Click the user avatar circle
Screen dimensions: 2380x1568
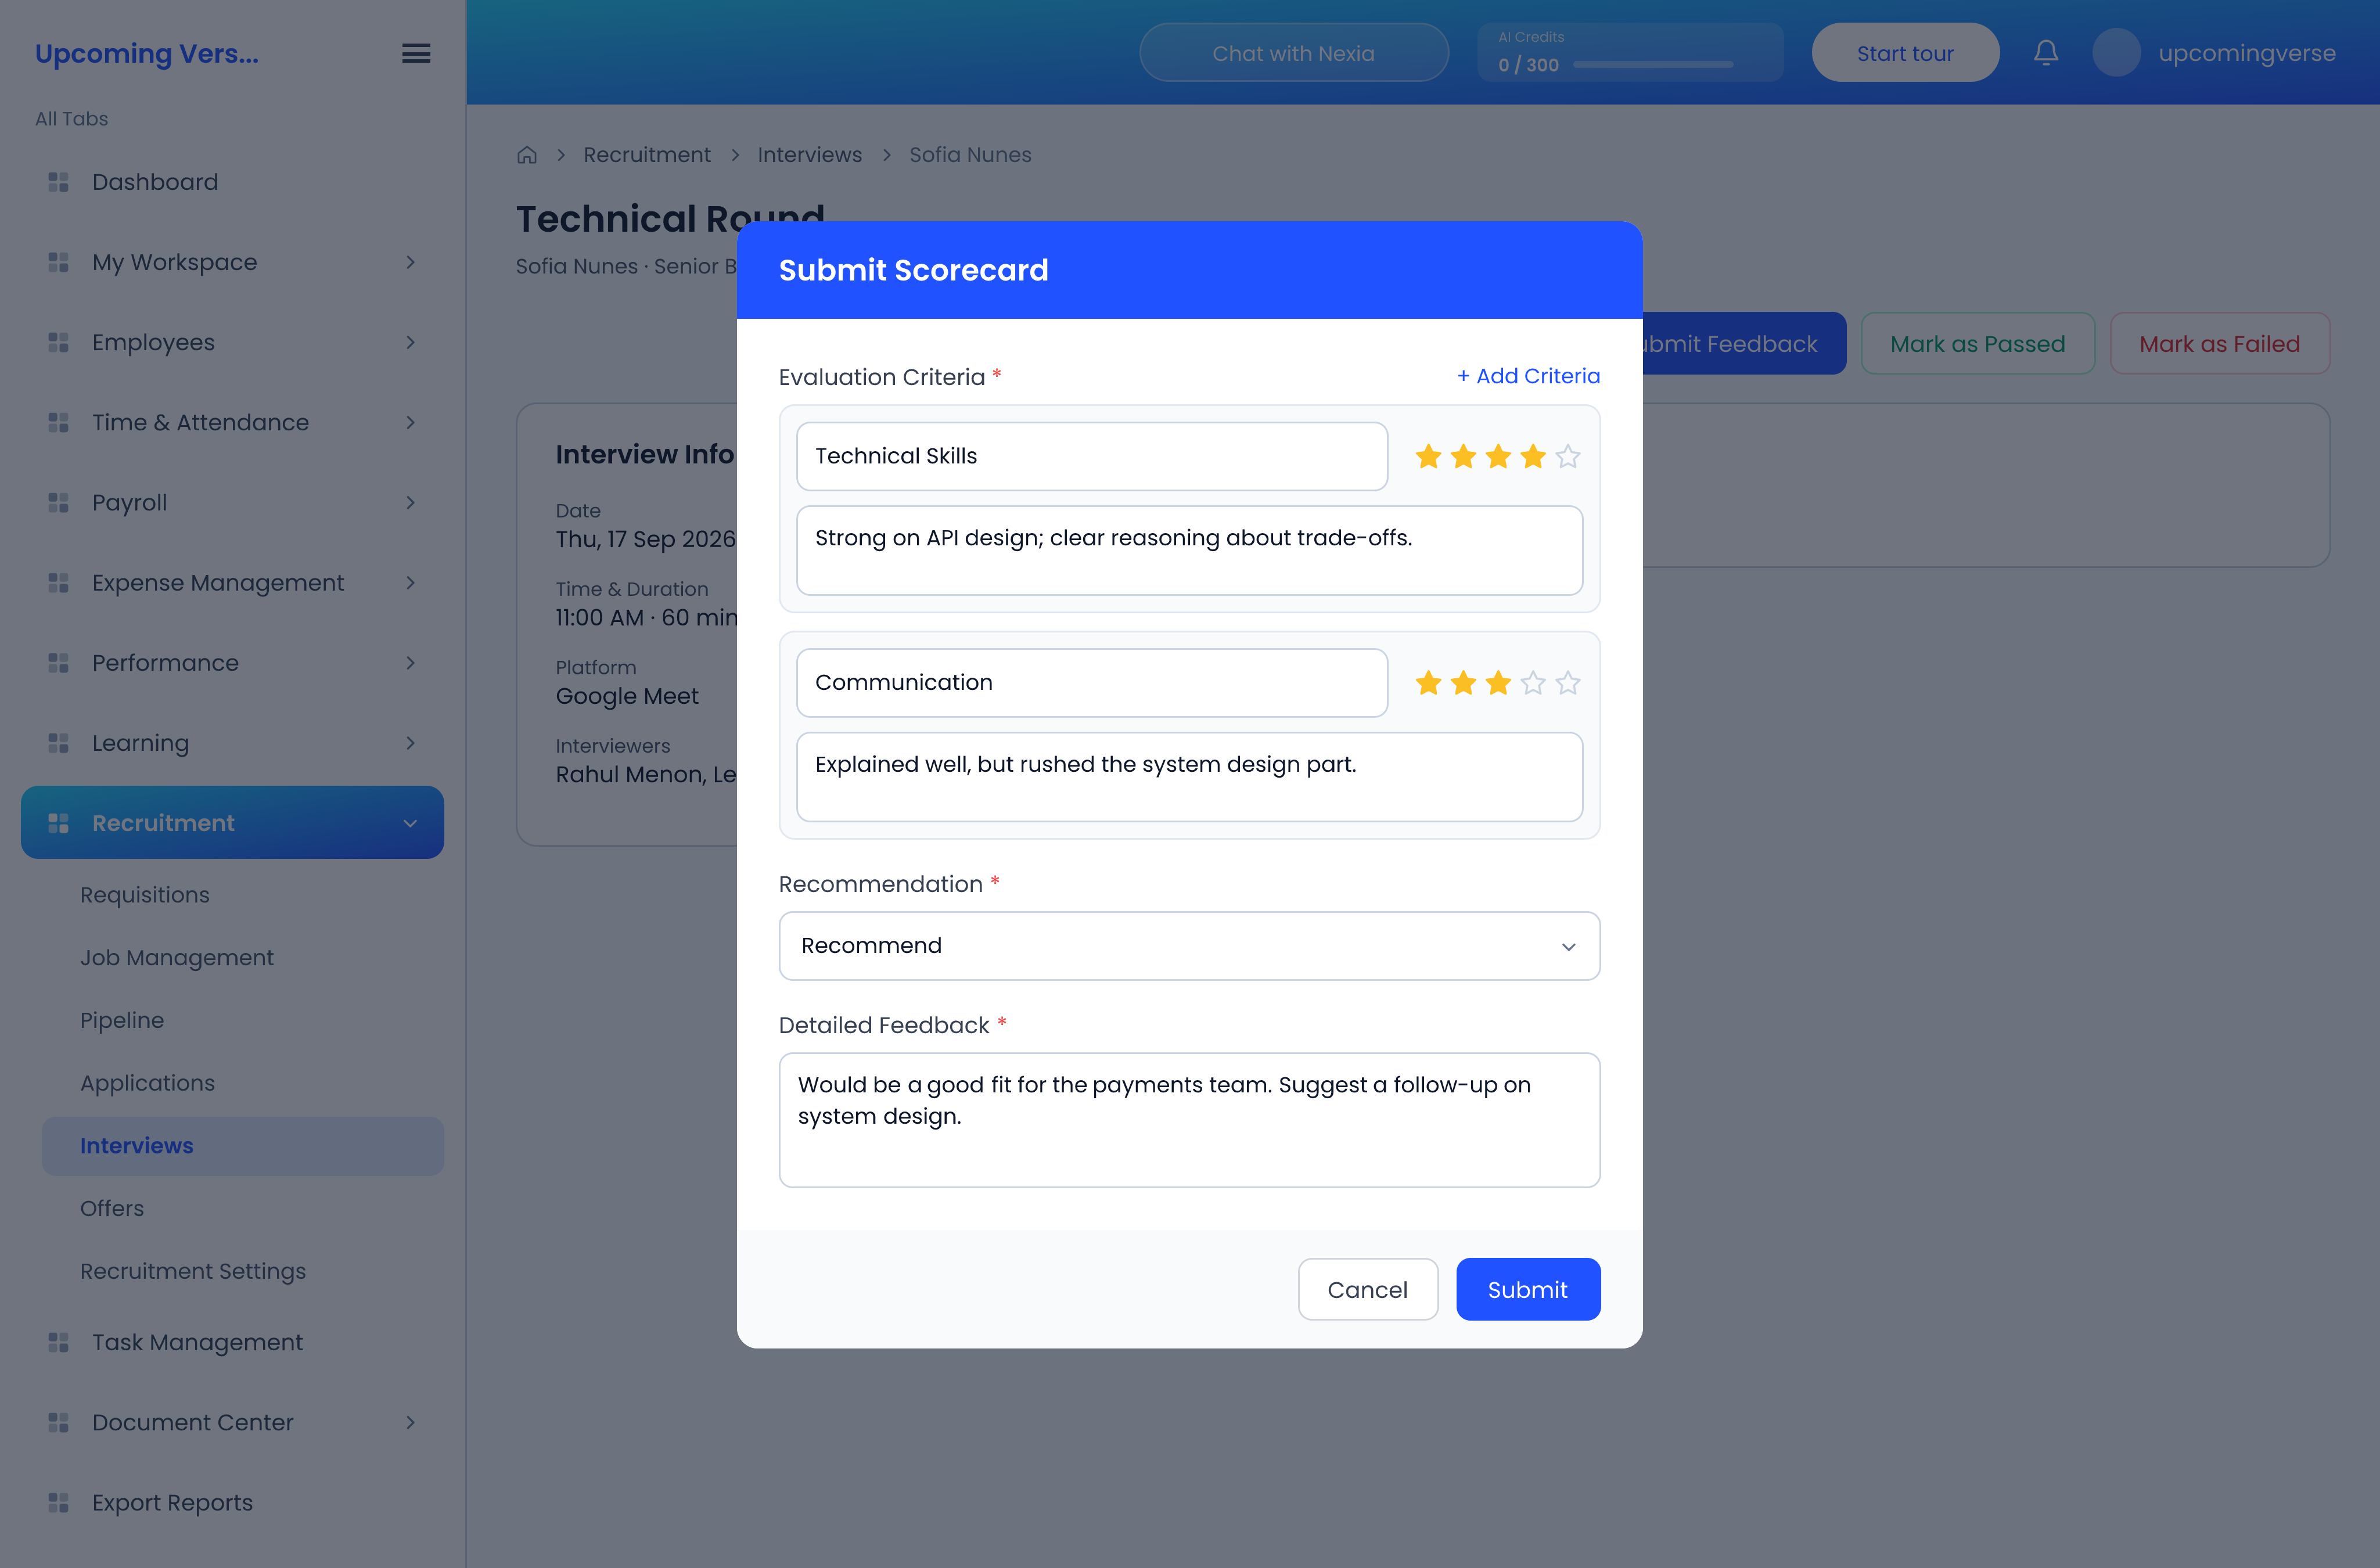point(2116,53)
